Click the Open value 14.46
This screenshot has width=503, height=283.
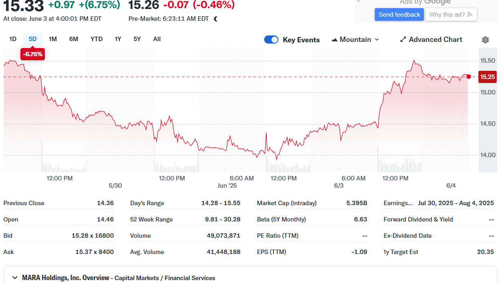[105, 219]
